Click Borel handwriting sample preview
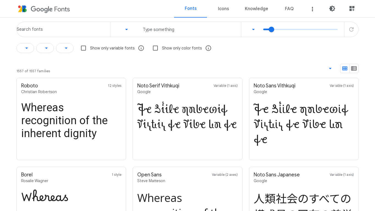 45,197
